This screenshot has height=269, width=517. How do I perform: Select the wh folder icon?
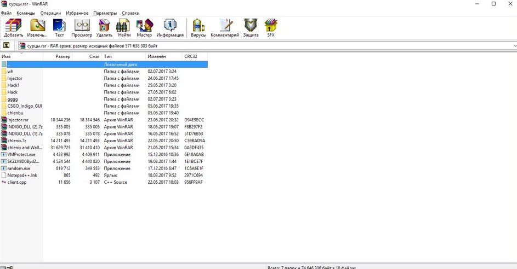tap(4, 72)
